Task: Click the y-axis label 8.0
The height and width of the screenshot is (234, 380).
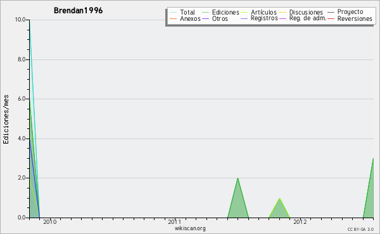Action: click(x=22, y=59)
